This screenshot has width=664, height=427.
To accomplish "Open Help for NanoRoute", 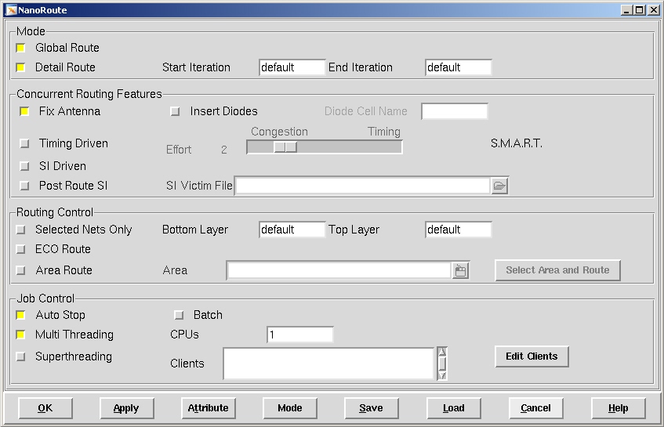I will (619, 408).
